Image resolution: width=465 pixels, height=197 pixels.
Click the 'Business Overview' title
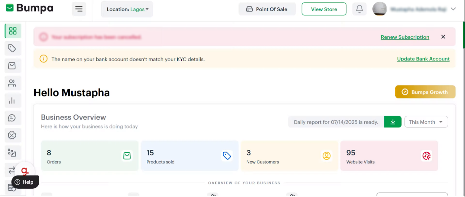click(x=74, y=117)
